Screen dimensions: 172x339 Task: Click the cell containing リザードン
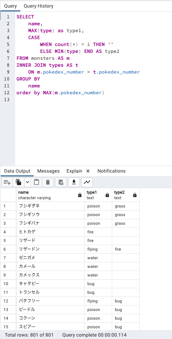tap(50, 249)
